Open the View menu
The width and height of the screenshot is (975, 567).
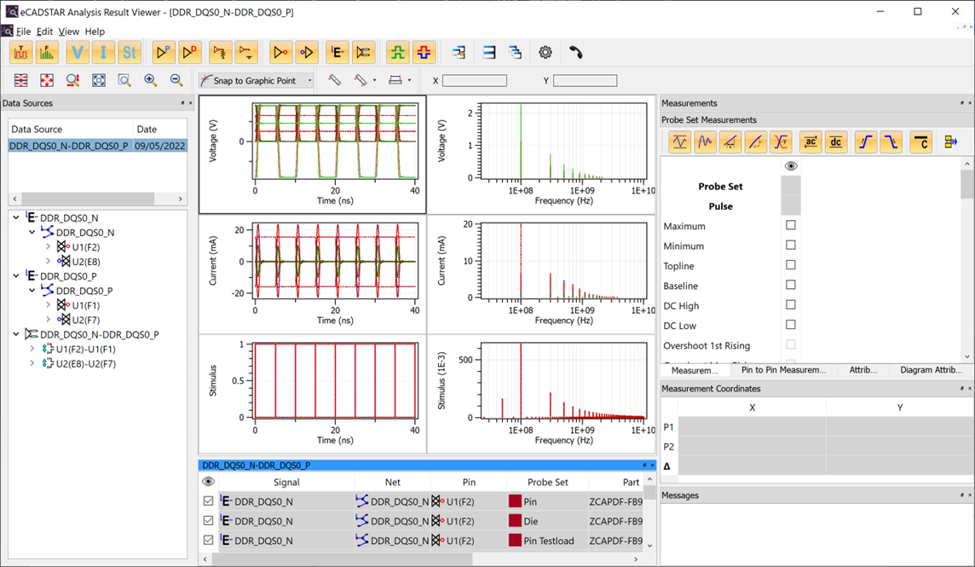tap(69, 32)
